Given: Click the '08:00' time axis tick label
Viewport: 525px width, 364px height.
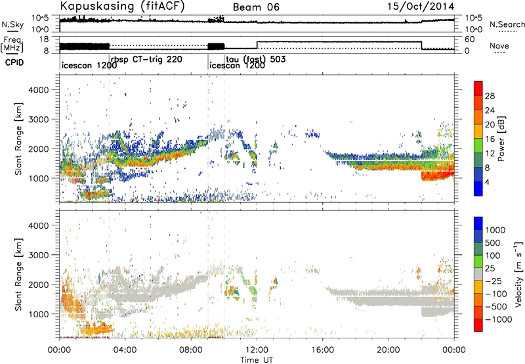Looking at the screenshot, I should (x=191, y=350).
